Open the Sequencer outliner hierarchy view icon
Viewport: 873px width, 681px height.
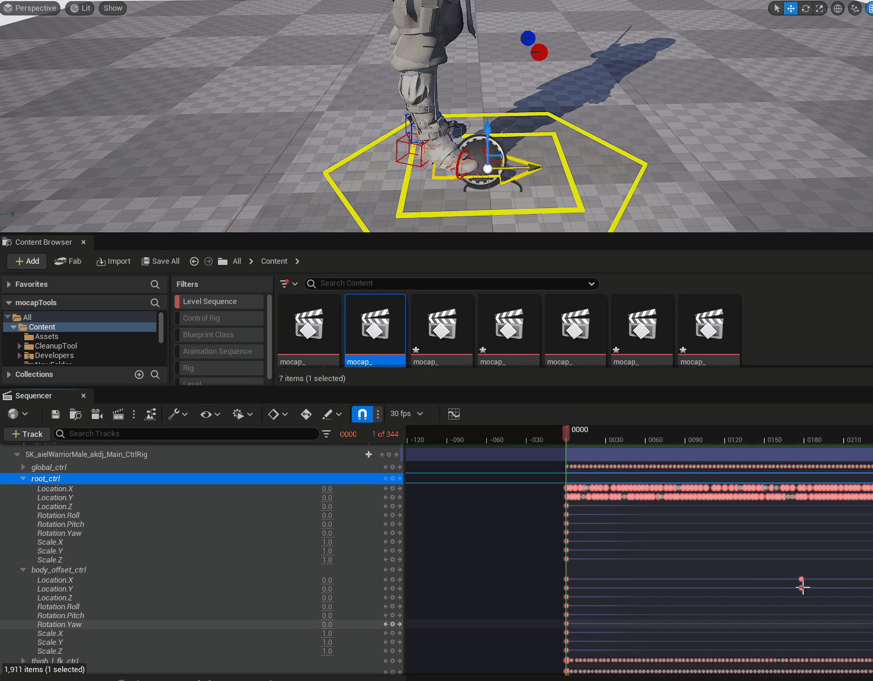click(150, 414)
